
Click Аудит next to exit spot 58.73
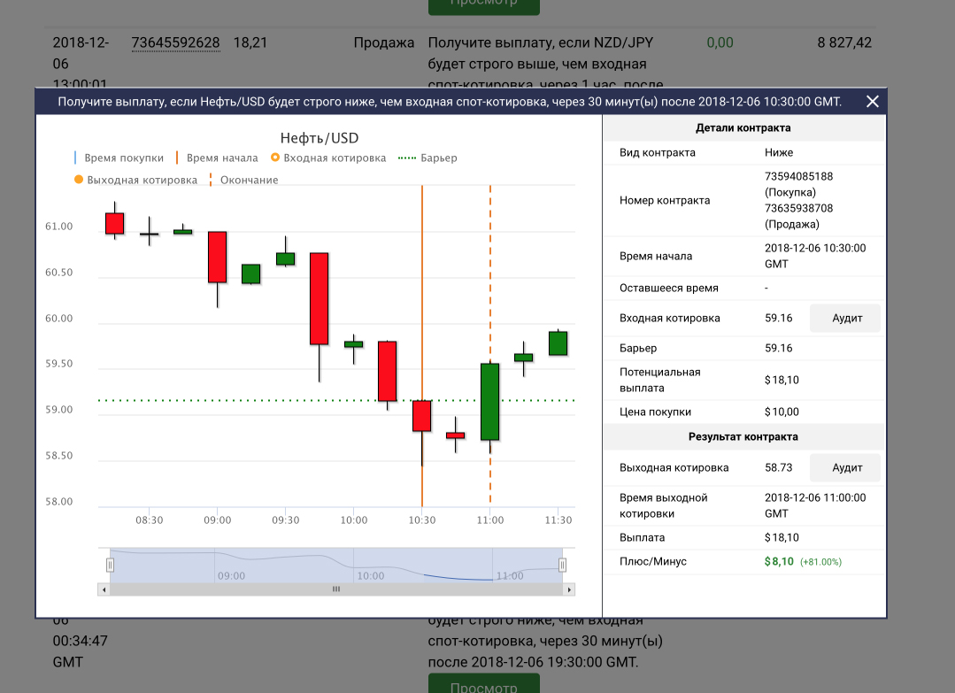click(x=846, y=467)
